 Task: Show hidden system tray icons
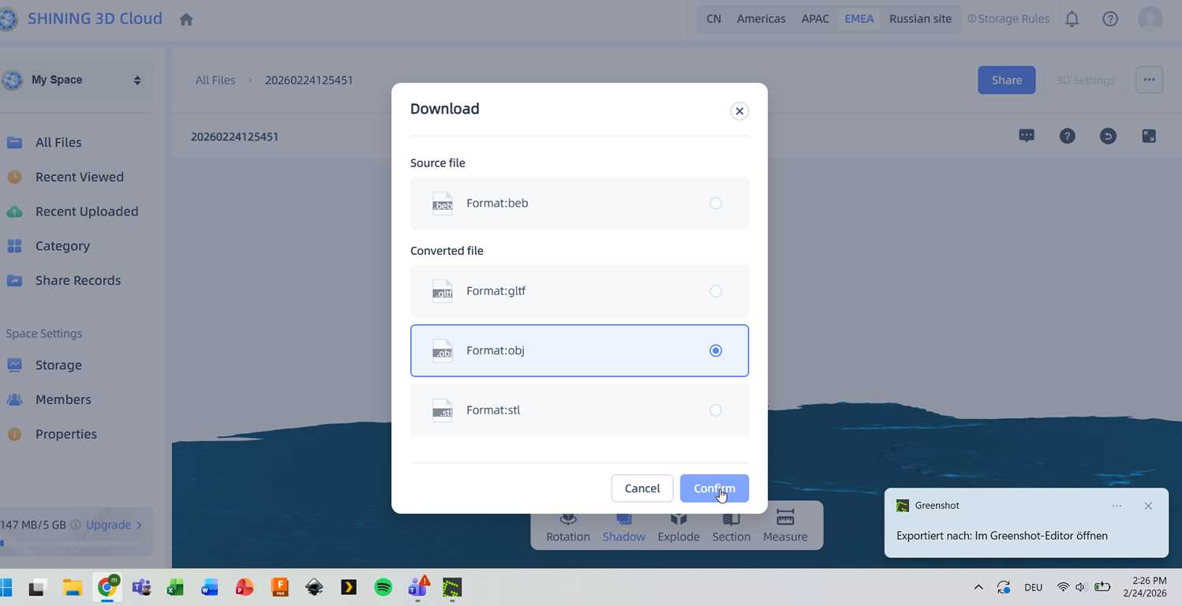978,587
